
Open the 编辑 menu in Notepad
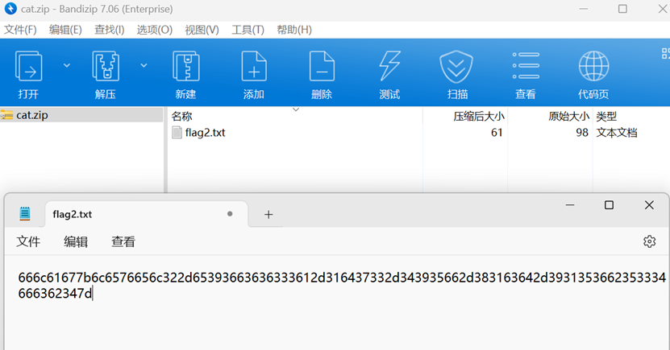[76, 241]
